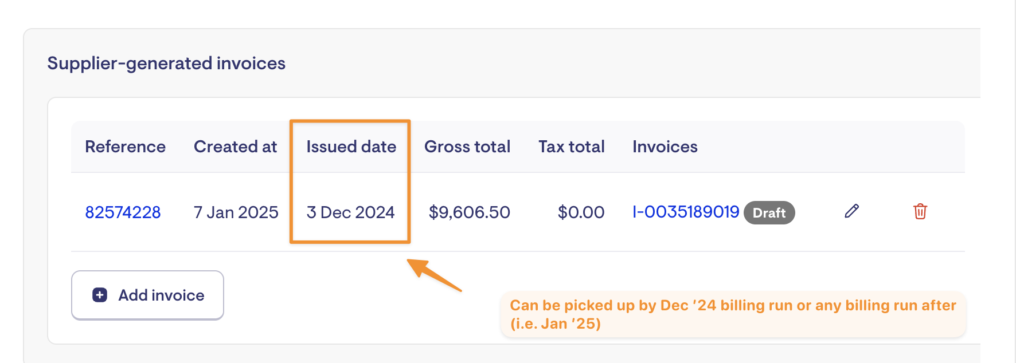This screenshot has width=1016, height=363.
Task: Click the Tax total column header
Action: point(572,147)
